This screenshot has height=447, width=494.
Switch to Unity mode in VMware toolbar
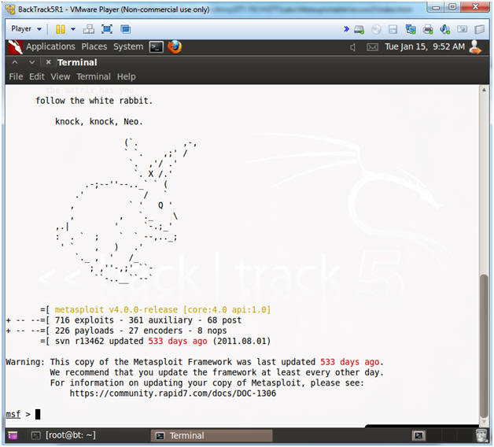point(125,29)
